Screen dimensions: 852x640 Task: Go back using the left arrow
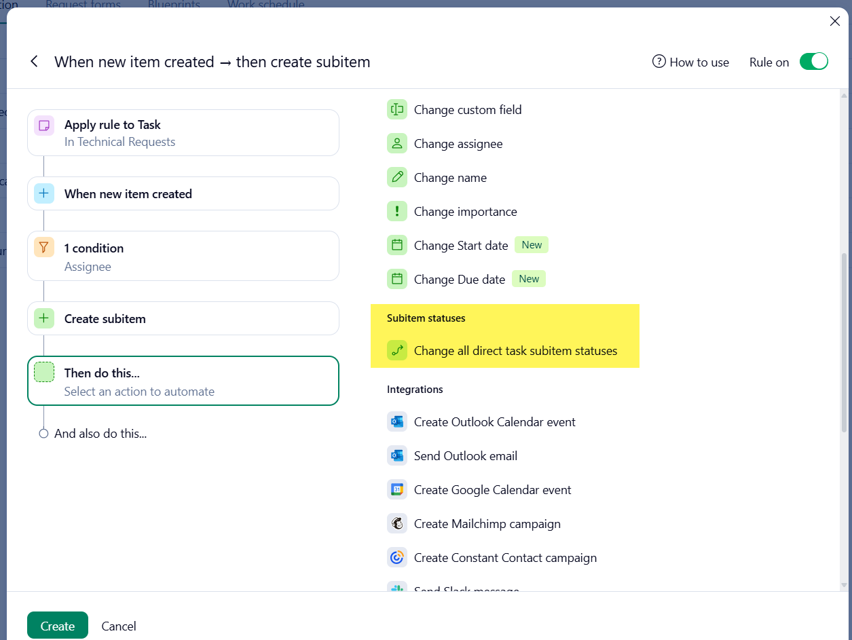[34, 62]
